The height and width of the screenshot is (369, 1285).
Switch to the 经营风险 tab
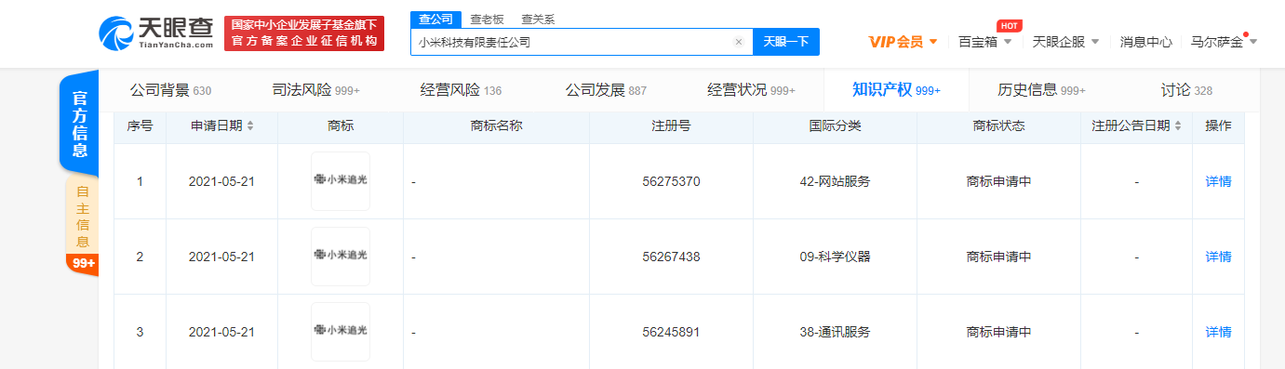tap(461, 90)
